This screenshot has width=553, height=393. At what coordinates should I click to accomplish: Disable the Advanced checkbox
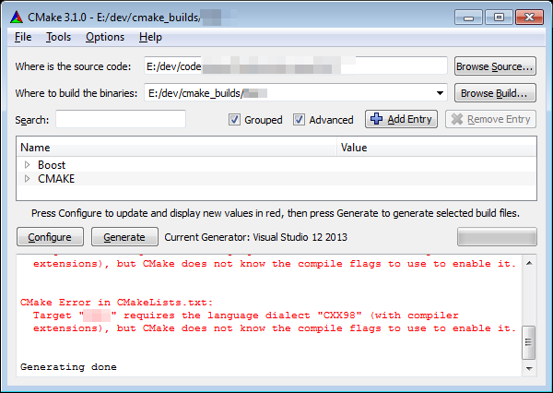(300, 120)
